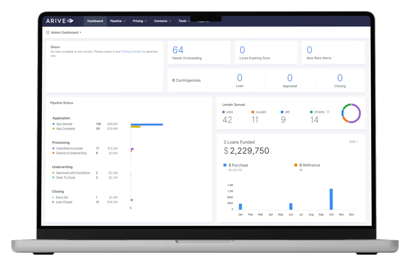Viewport: 410px width, 263px height.
Task: Click the orange CALIBER legend square
Action: pyautogui.click(x=253, y=112)
